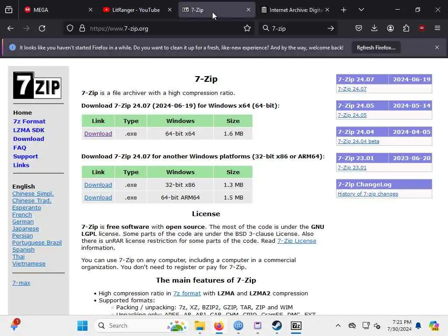Close the MEGA tab

91,10
